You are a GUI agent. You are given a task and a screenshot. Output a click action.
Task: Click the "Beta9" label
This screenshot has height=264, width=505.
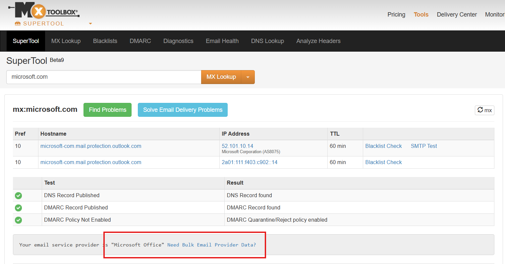pos(57,60)
